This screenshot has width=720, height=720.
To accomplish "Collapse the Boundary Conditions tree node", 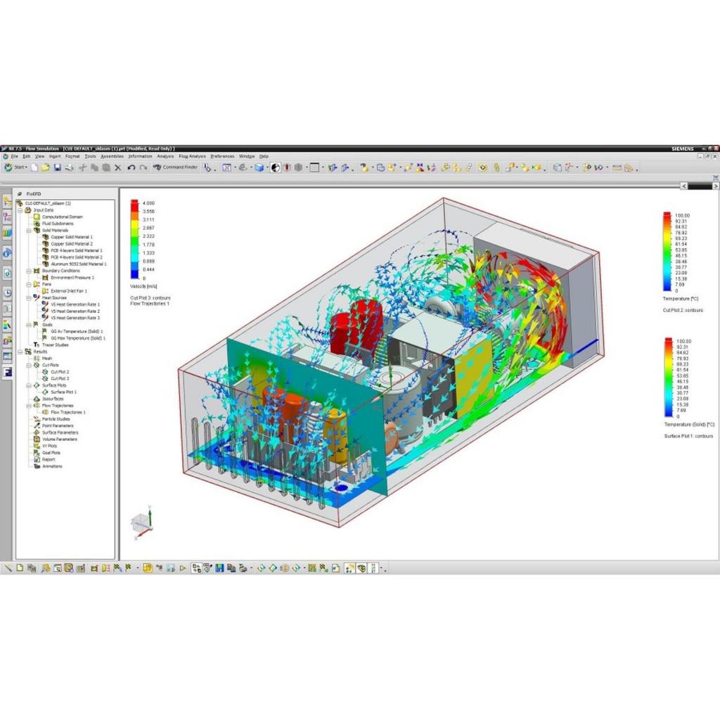I will pos(29,271).
